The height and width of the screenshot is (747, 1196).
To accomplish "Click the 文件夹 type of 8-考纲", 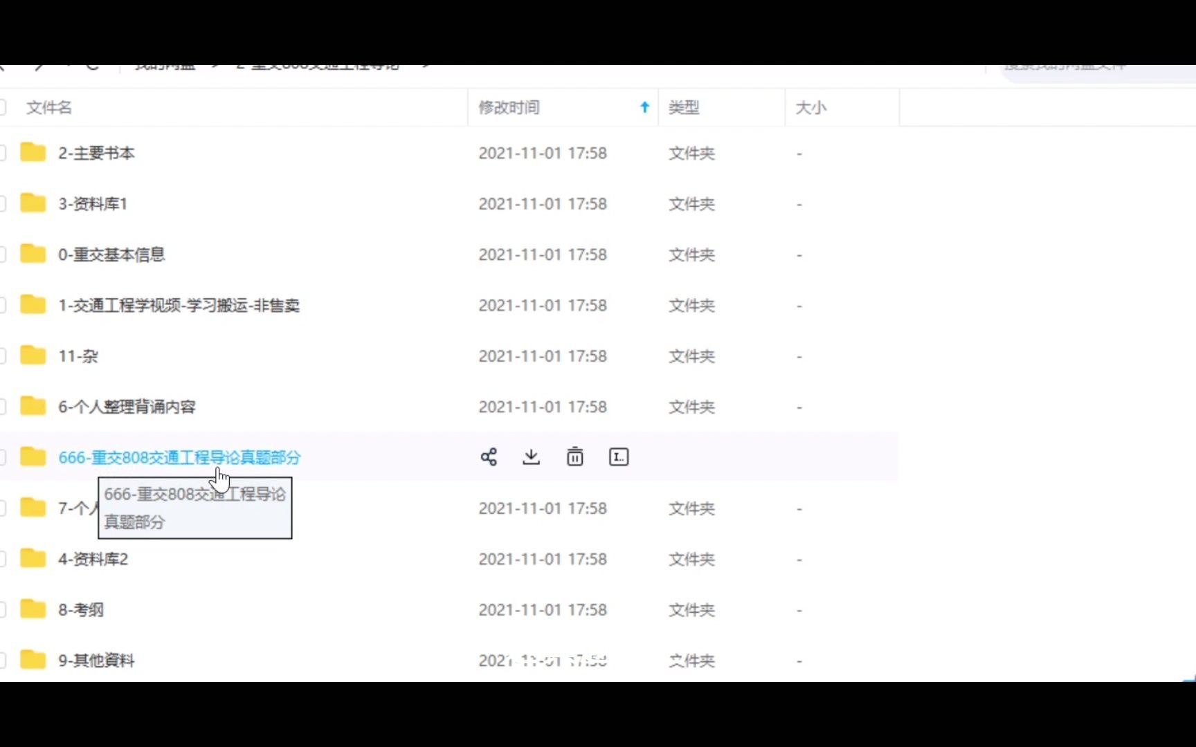I will 691,610.
